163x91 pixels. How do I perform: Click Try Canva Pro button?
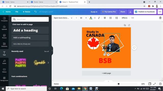pyautogui.click(x=109, y=12)
